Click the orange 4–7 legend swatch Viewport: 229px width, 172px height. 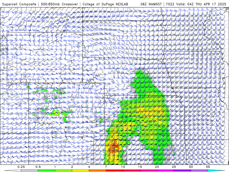98,171
